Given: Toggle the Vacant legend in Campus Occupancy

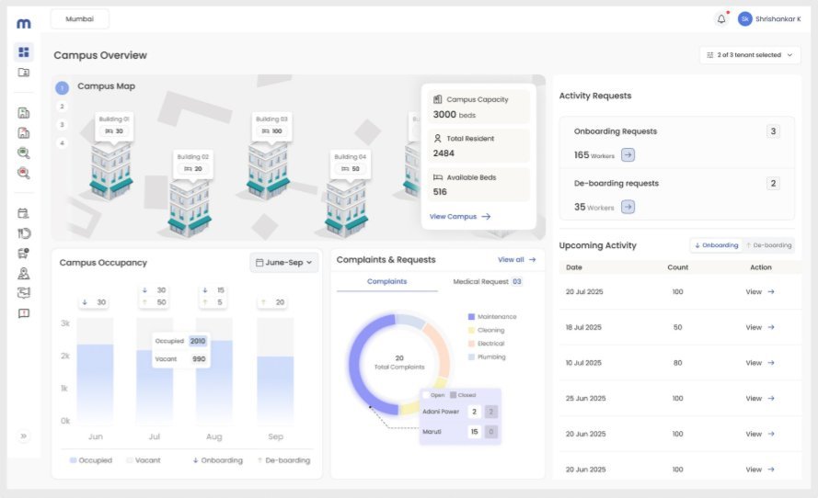Looking at the screenshot, I should pyautogui.click(x=143, y=460).
